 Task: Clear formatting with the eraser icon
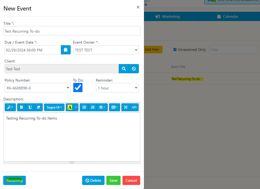pos(38,107)
